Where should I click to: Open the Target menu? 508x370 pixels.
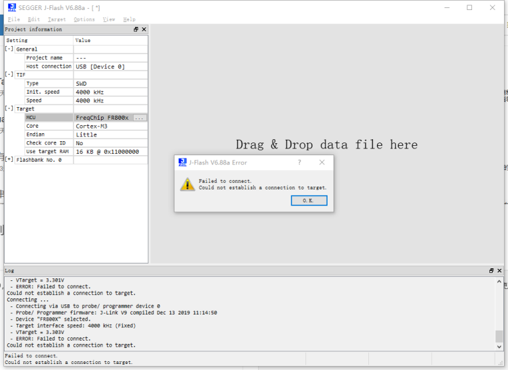coord(57,19)
